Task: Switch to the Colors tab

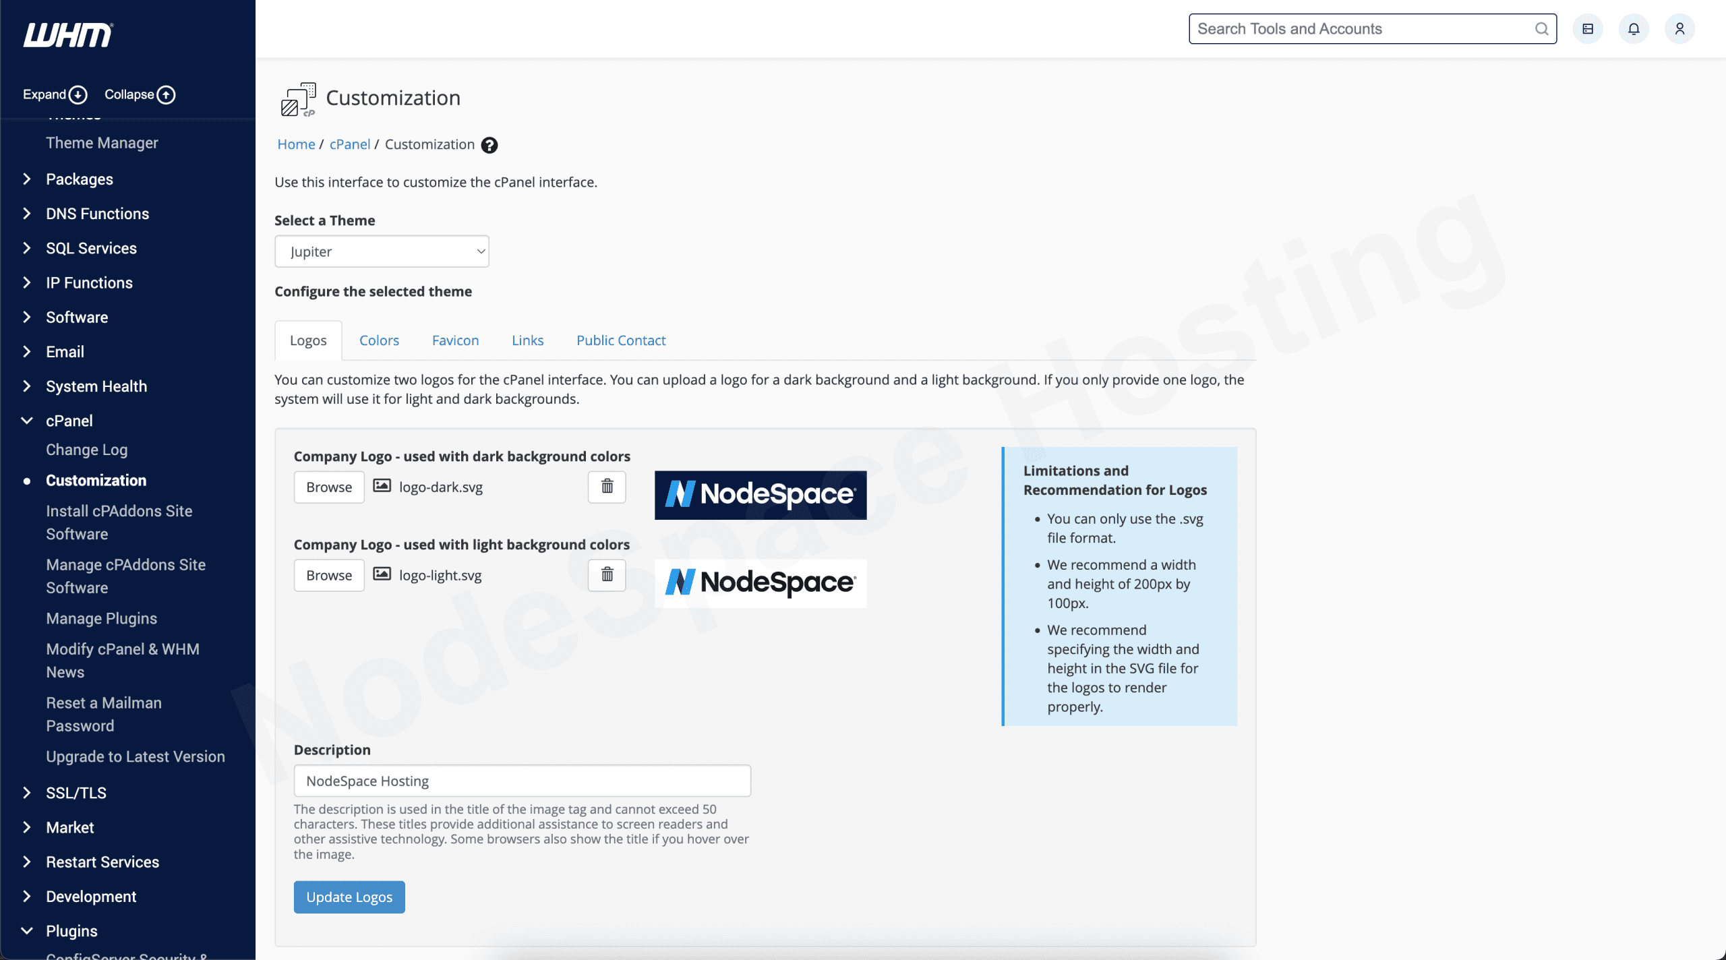Action: click(x=379, y=340)
